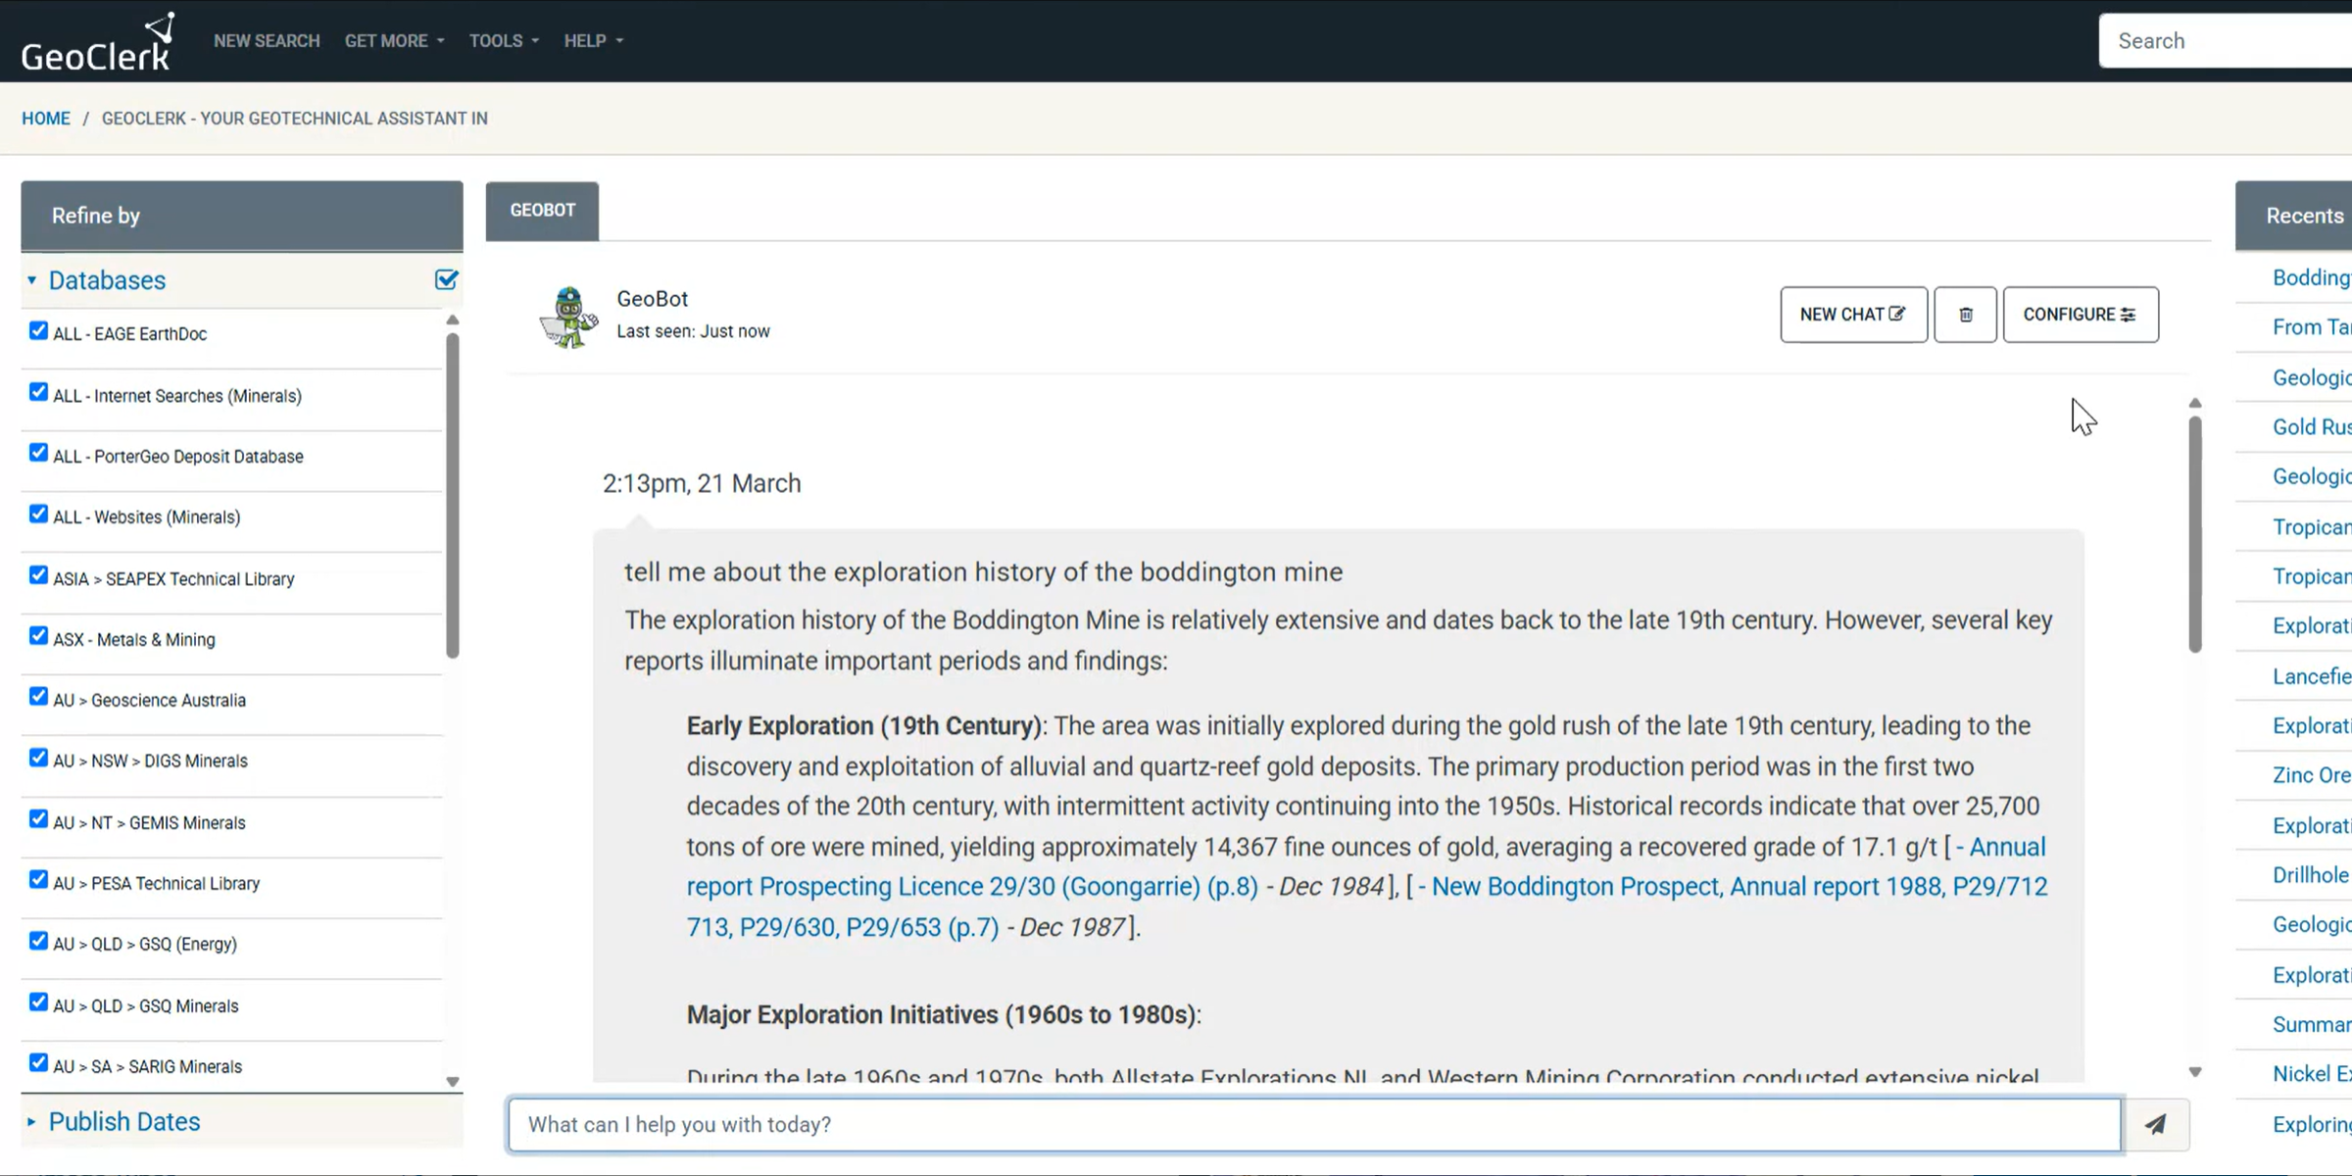This screenshot has width=2352, height=1176.
Task: Toggle the select-all Databases checkmark icon
Action: pyautogui.click(x=446, y=280)
